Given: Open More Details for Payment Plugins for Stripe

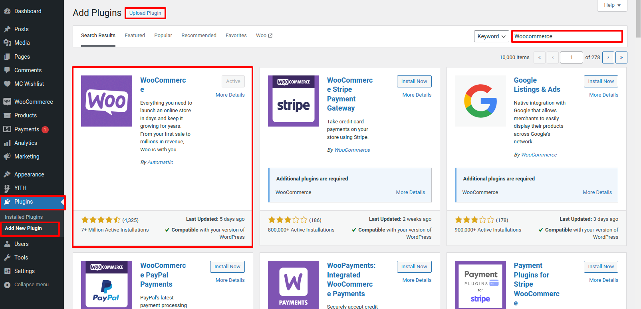Looking at the screenshot, I should point(604,280).
